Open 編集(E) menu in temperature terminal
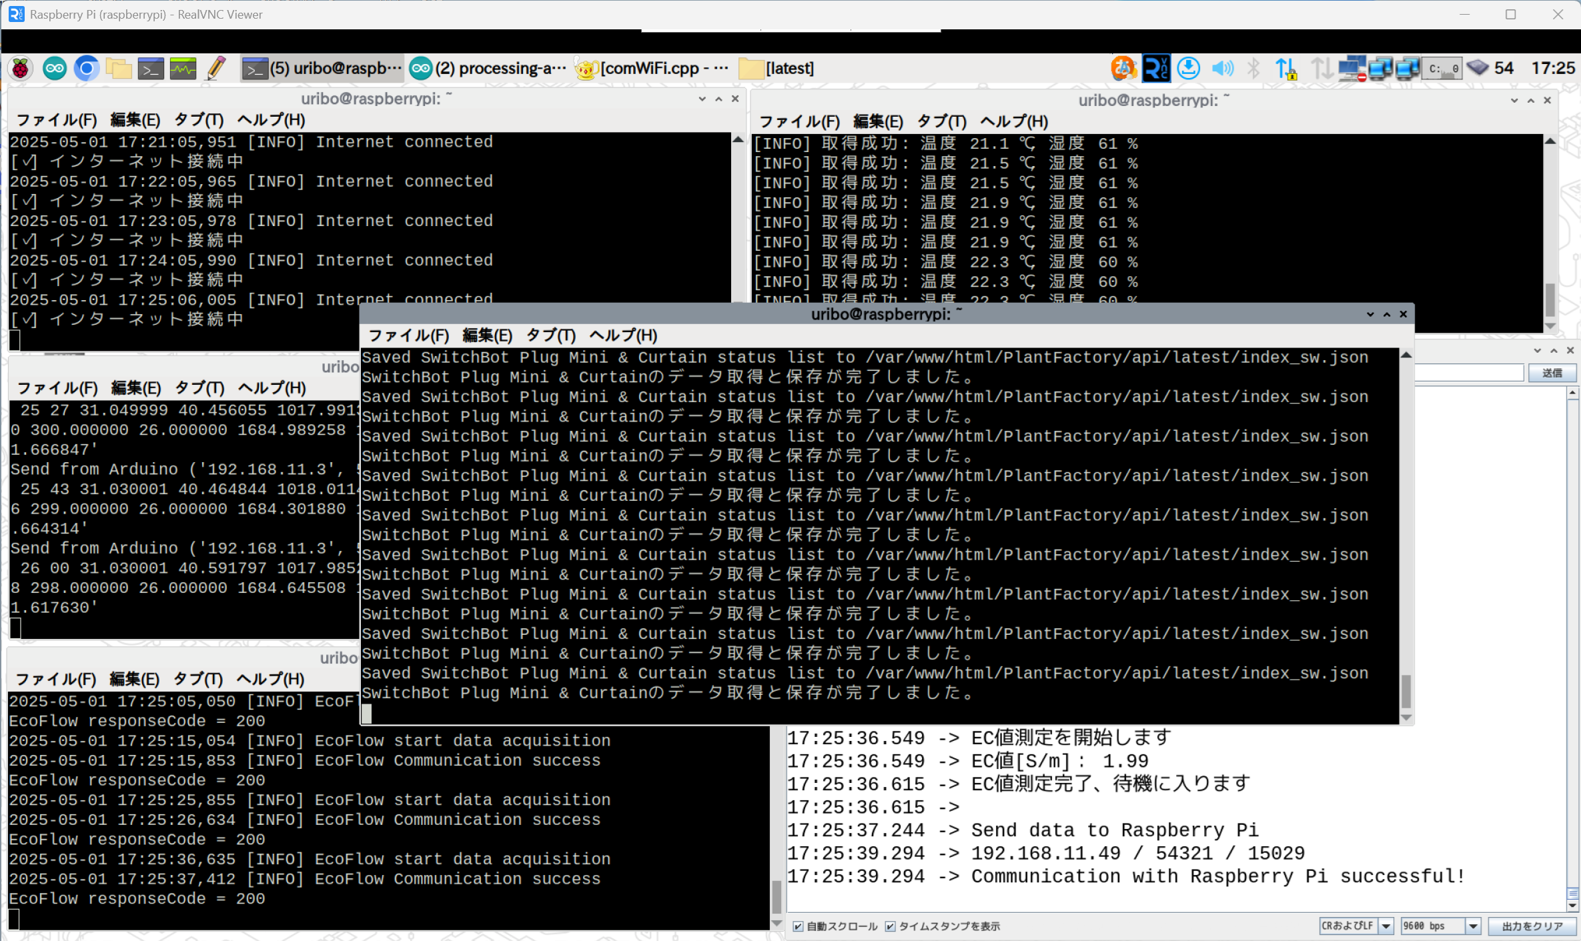 [x=879, y=121]
